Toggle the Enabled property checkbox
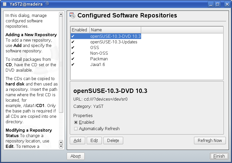The width and height of the screenshot is (232, 163). [76, 122]
